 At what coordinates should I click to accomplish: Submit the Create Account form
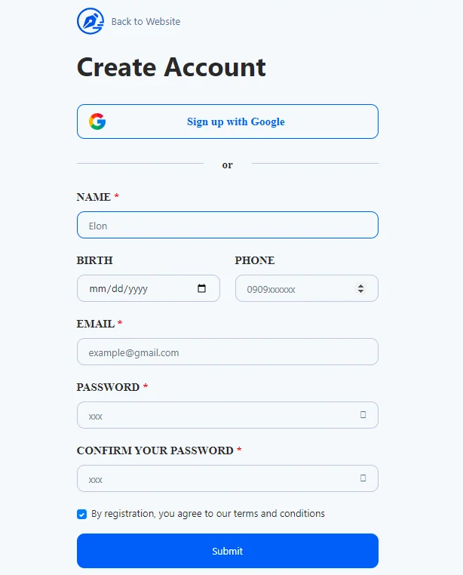point(227,551)
